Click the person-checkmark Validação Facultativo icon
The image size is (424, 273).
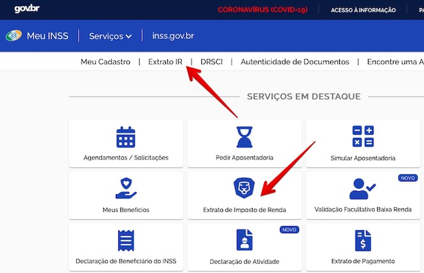(362, 189)
